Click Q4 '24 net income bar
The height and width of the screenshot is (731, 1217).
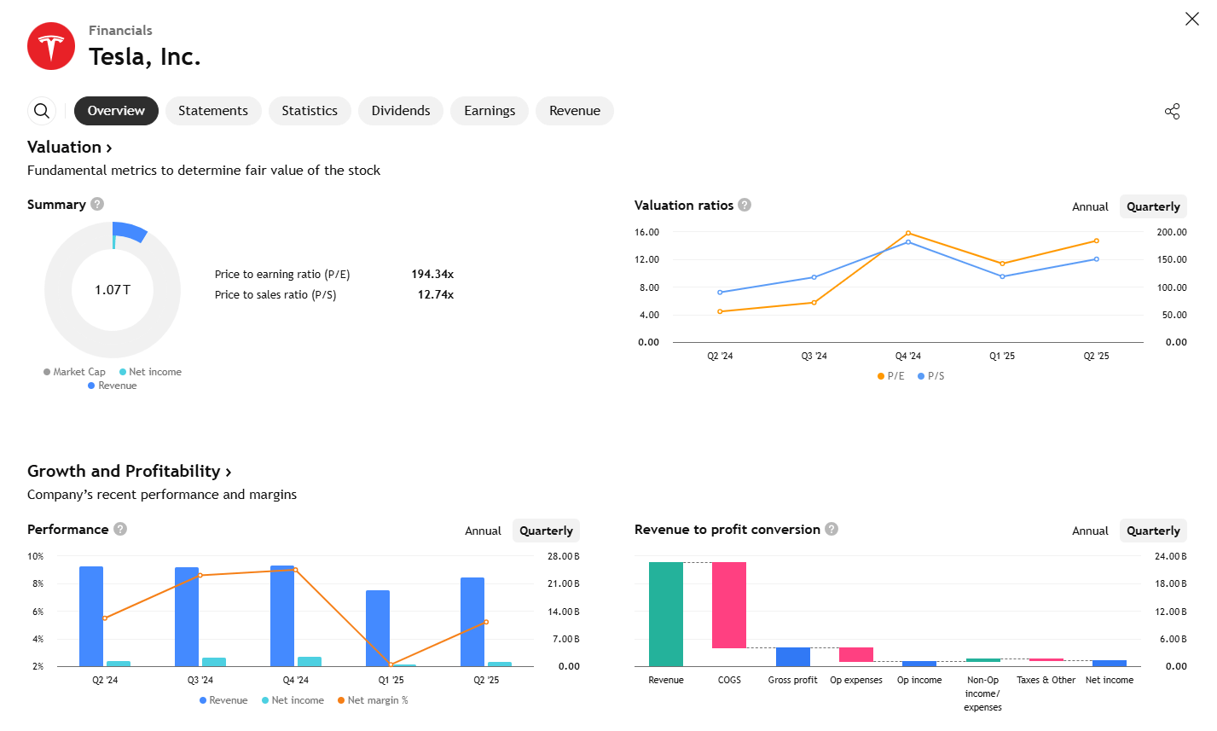click(310, 661)
